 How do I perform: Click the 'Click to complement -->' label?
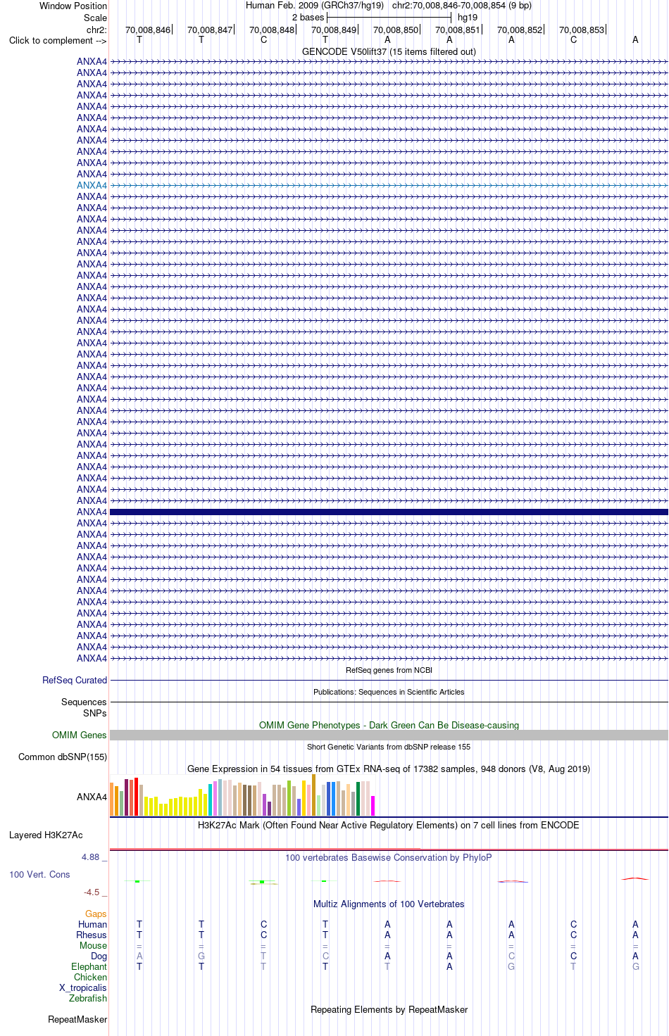(x=58, y=40)
